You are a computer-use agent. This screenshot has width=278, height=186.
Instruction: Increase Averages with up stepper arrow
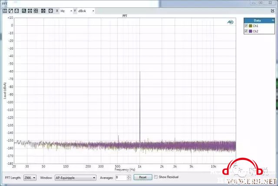coord(129,176)
